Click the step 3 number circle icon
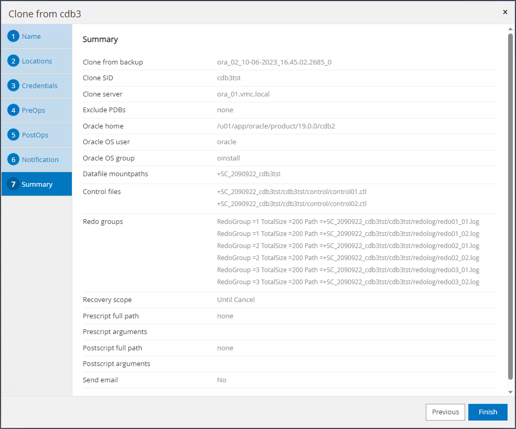 pyautogui.click(x=14, y=86)
